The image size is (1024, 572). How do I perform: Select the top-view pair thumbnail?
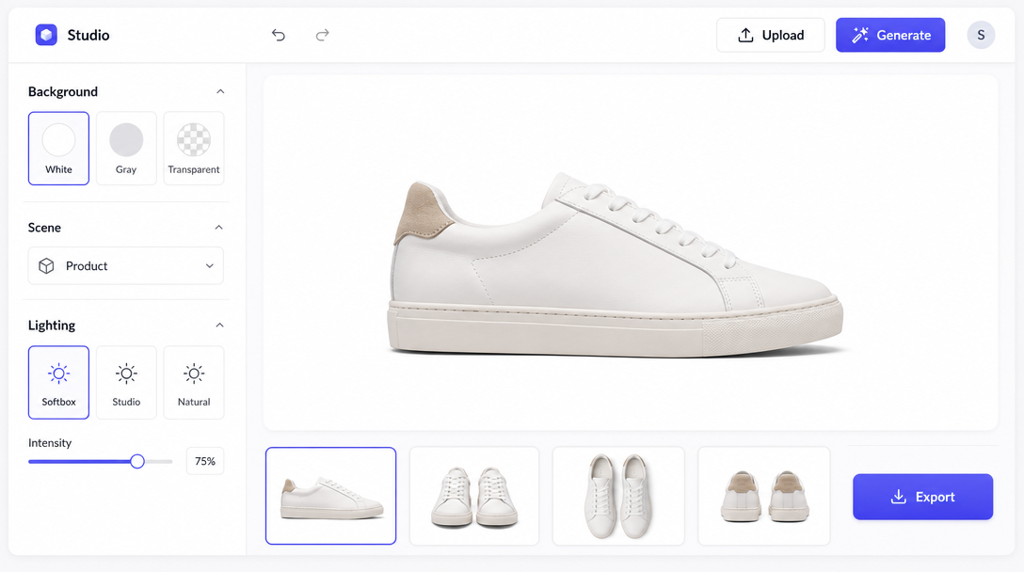618,496
